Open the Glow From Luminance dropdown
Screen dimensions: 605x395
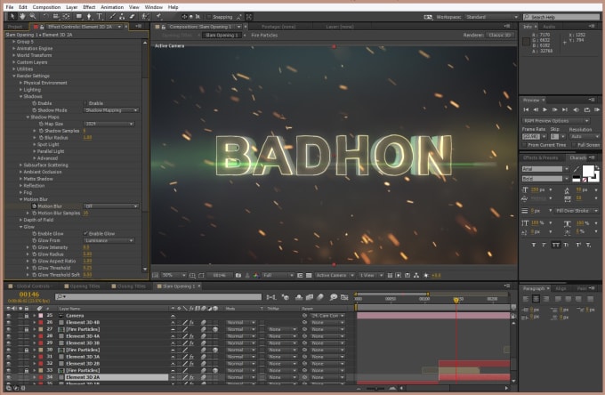coord(109,240)
